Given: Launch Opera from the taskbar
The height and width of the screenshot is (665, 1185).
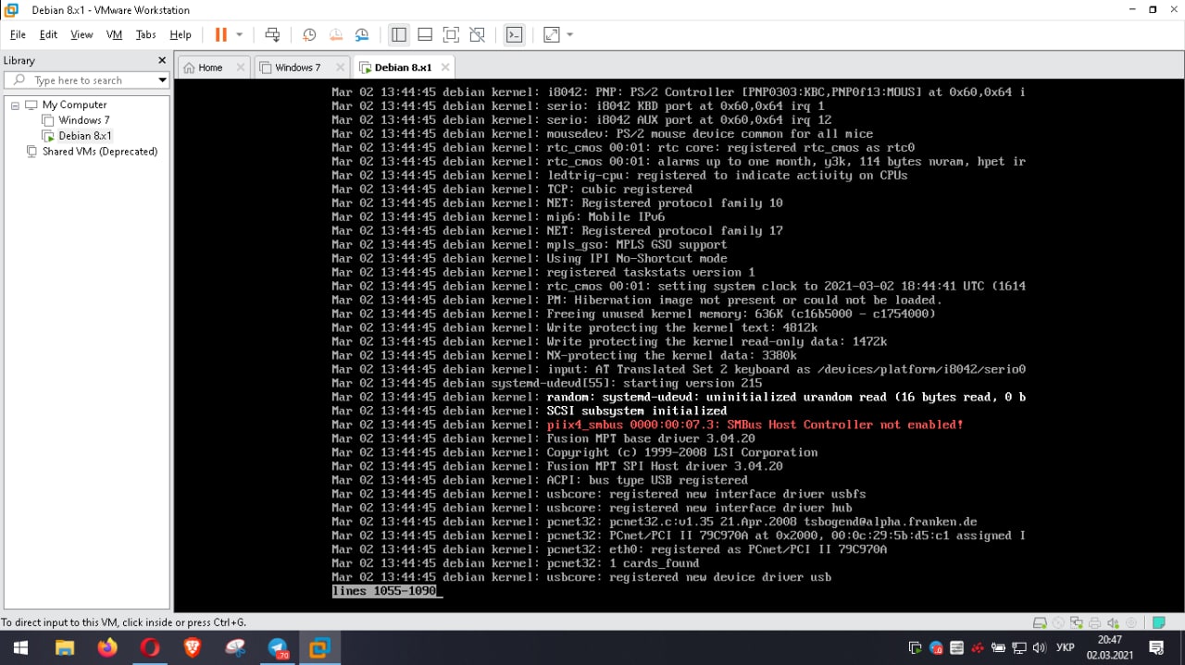Looking at the screenshot, I should pos(150,647).
